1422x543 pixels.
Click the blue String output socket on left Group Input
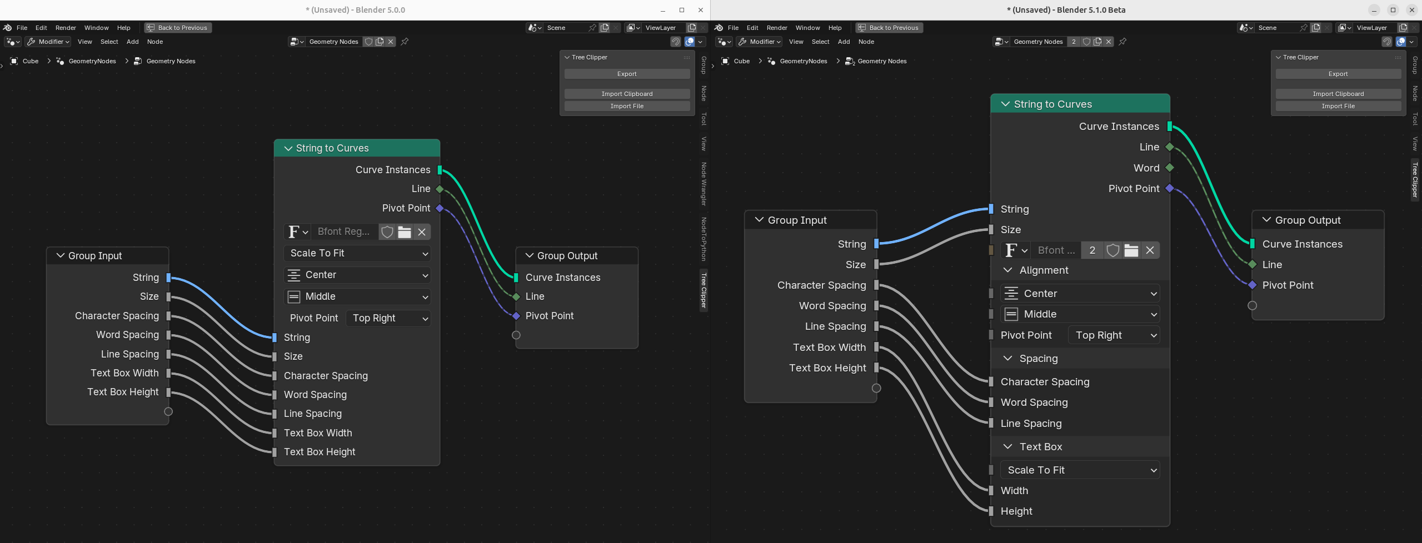tap(168, 278)
